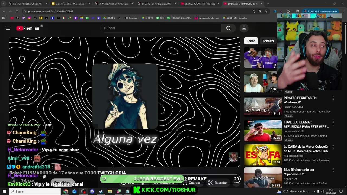Open the zoom magnifier icon in address bar
Viewport: 347px width, 195px height.
pos(260,11)
